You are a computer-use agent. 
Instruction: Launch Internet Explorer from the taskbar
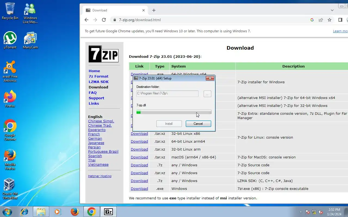(x=24, y=212)
